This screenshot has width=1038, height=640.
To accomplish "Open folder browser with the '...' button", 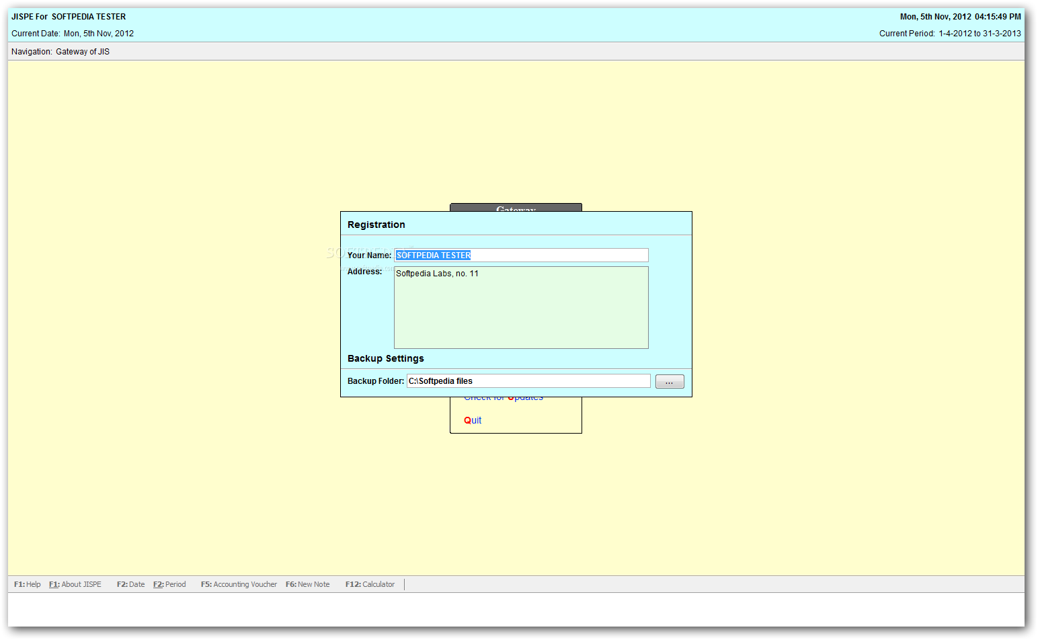I will 670,382.
